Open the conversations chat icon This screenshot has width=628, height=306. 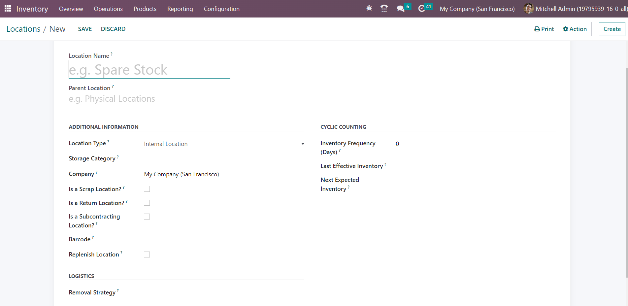pyautogui.click(x=401, y=9)
